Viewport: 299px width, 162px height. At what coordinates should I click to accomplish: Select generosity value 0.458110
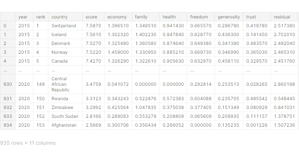click(228, 61)
